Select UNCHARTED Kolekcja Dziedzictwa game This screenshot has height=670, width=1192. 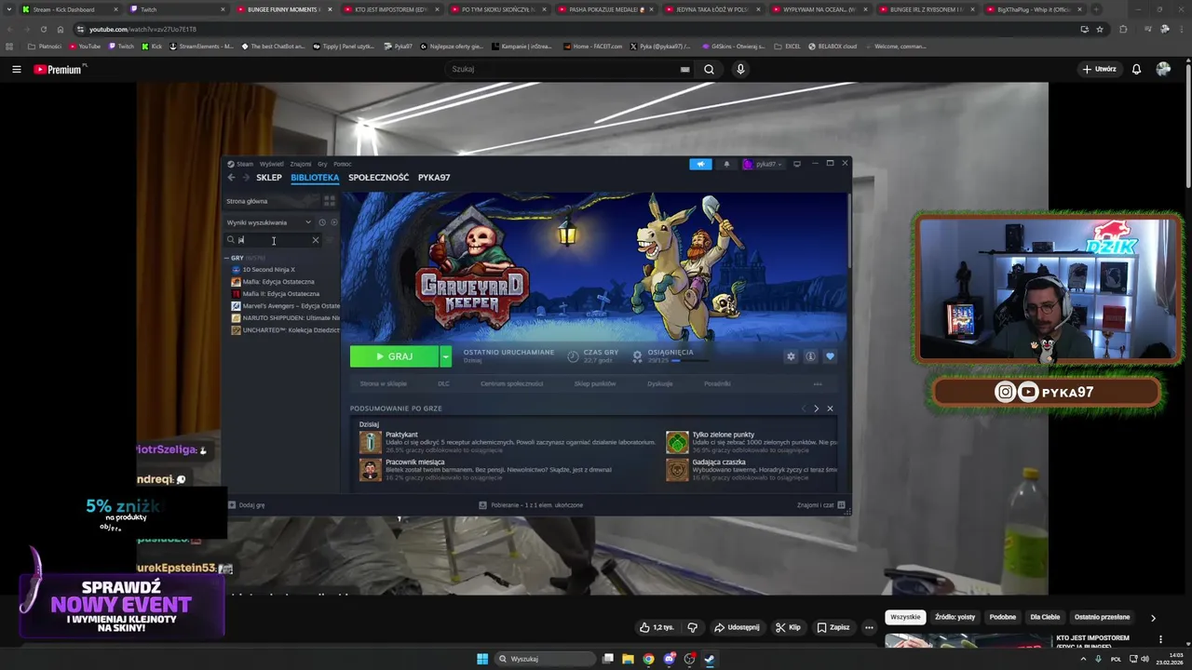[x=285, y=329]
